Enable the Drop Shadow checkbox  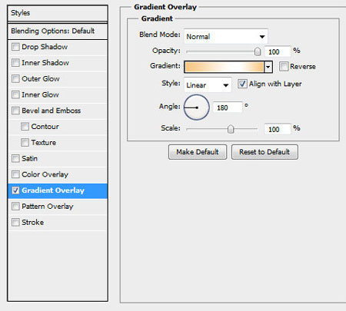point(15,47)
